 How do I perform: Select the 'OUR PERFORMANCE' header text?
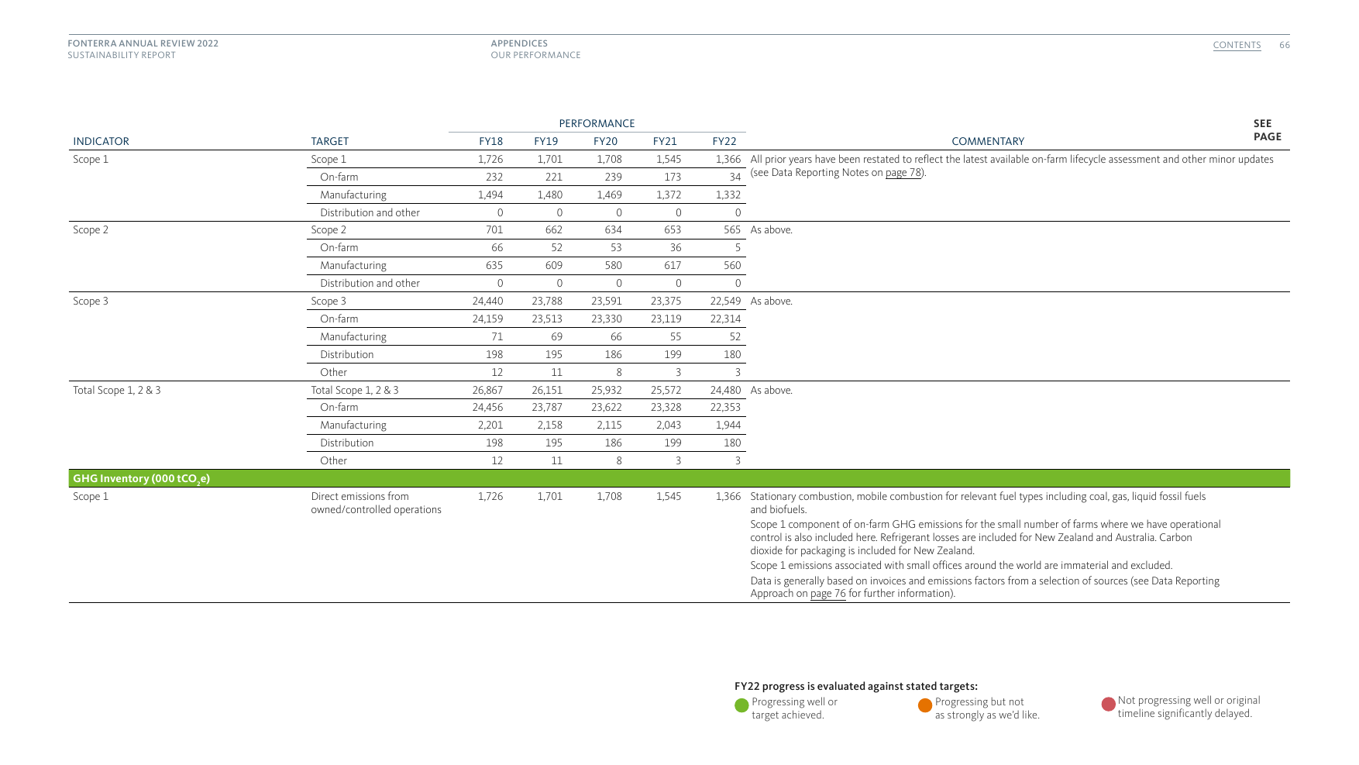(x=535, y=55)
